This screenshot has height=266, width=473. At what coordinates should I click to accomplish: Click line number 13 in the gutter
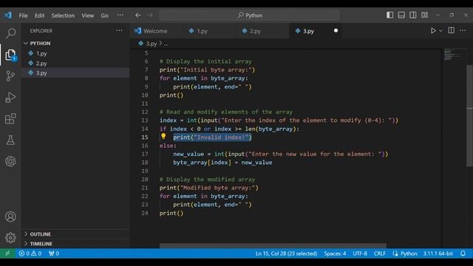(145, 120)
